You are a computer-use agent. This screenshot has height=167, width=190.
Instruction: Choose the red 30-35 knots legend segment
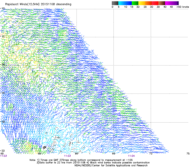pyautogui.click(x=155, y=3)
